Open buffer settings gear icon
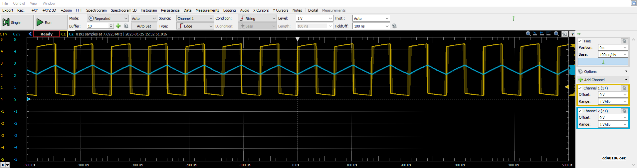This screenshot has width=637, height=168. point(126,26)
